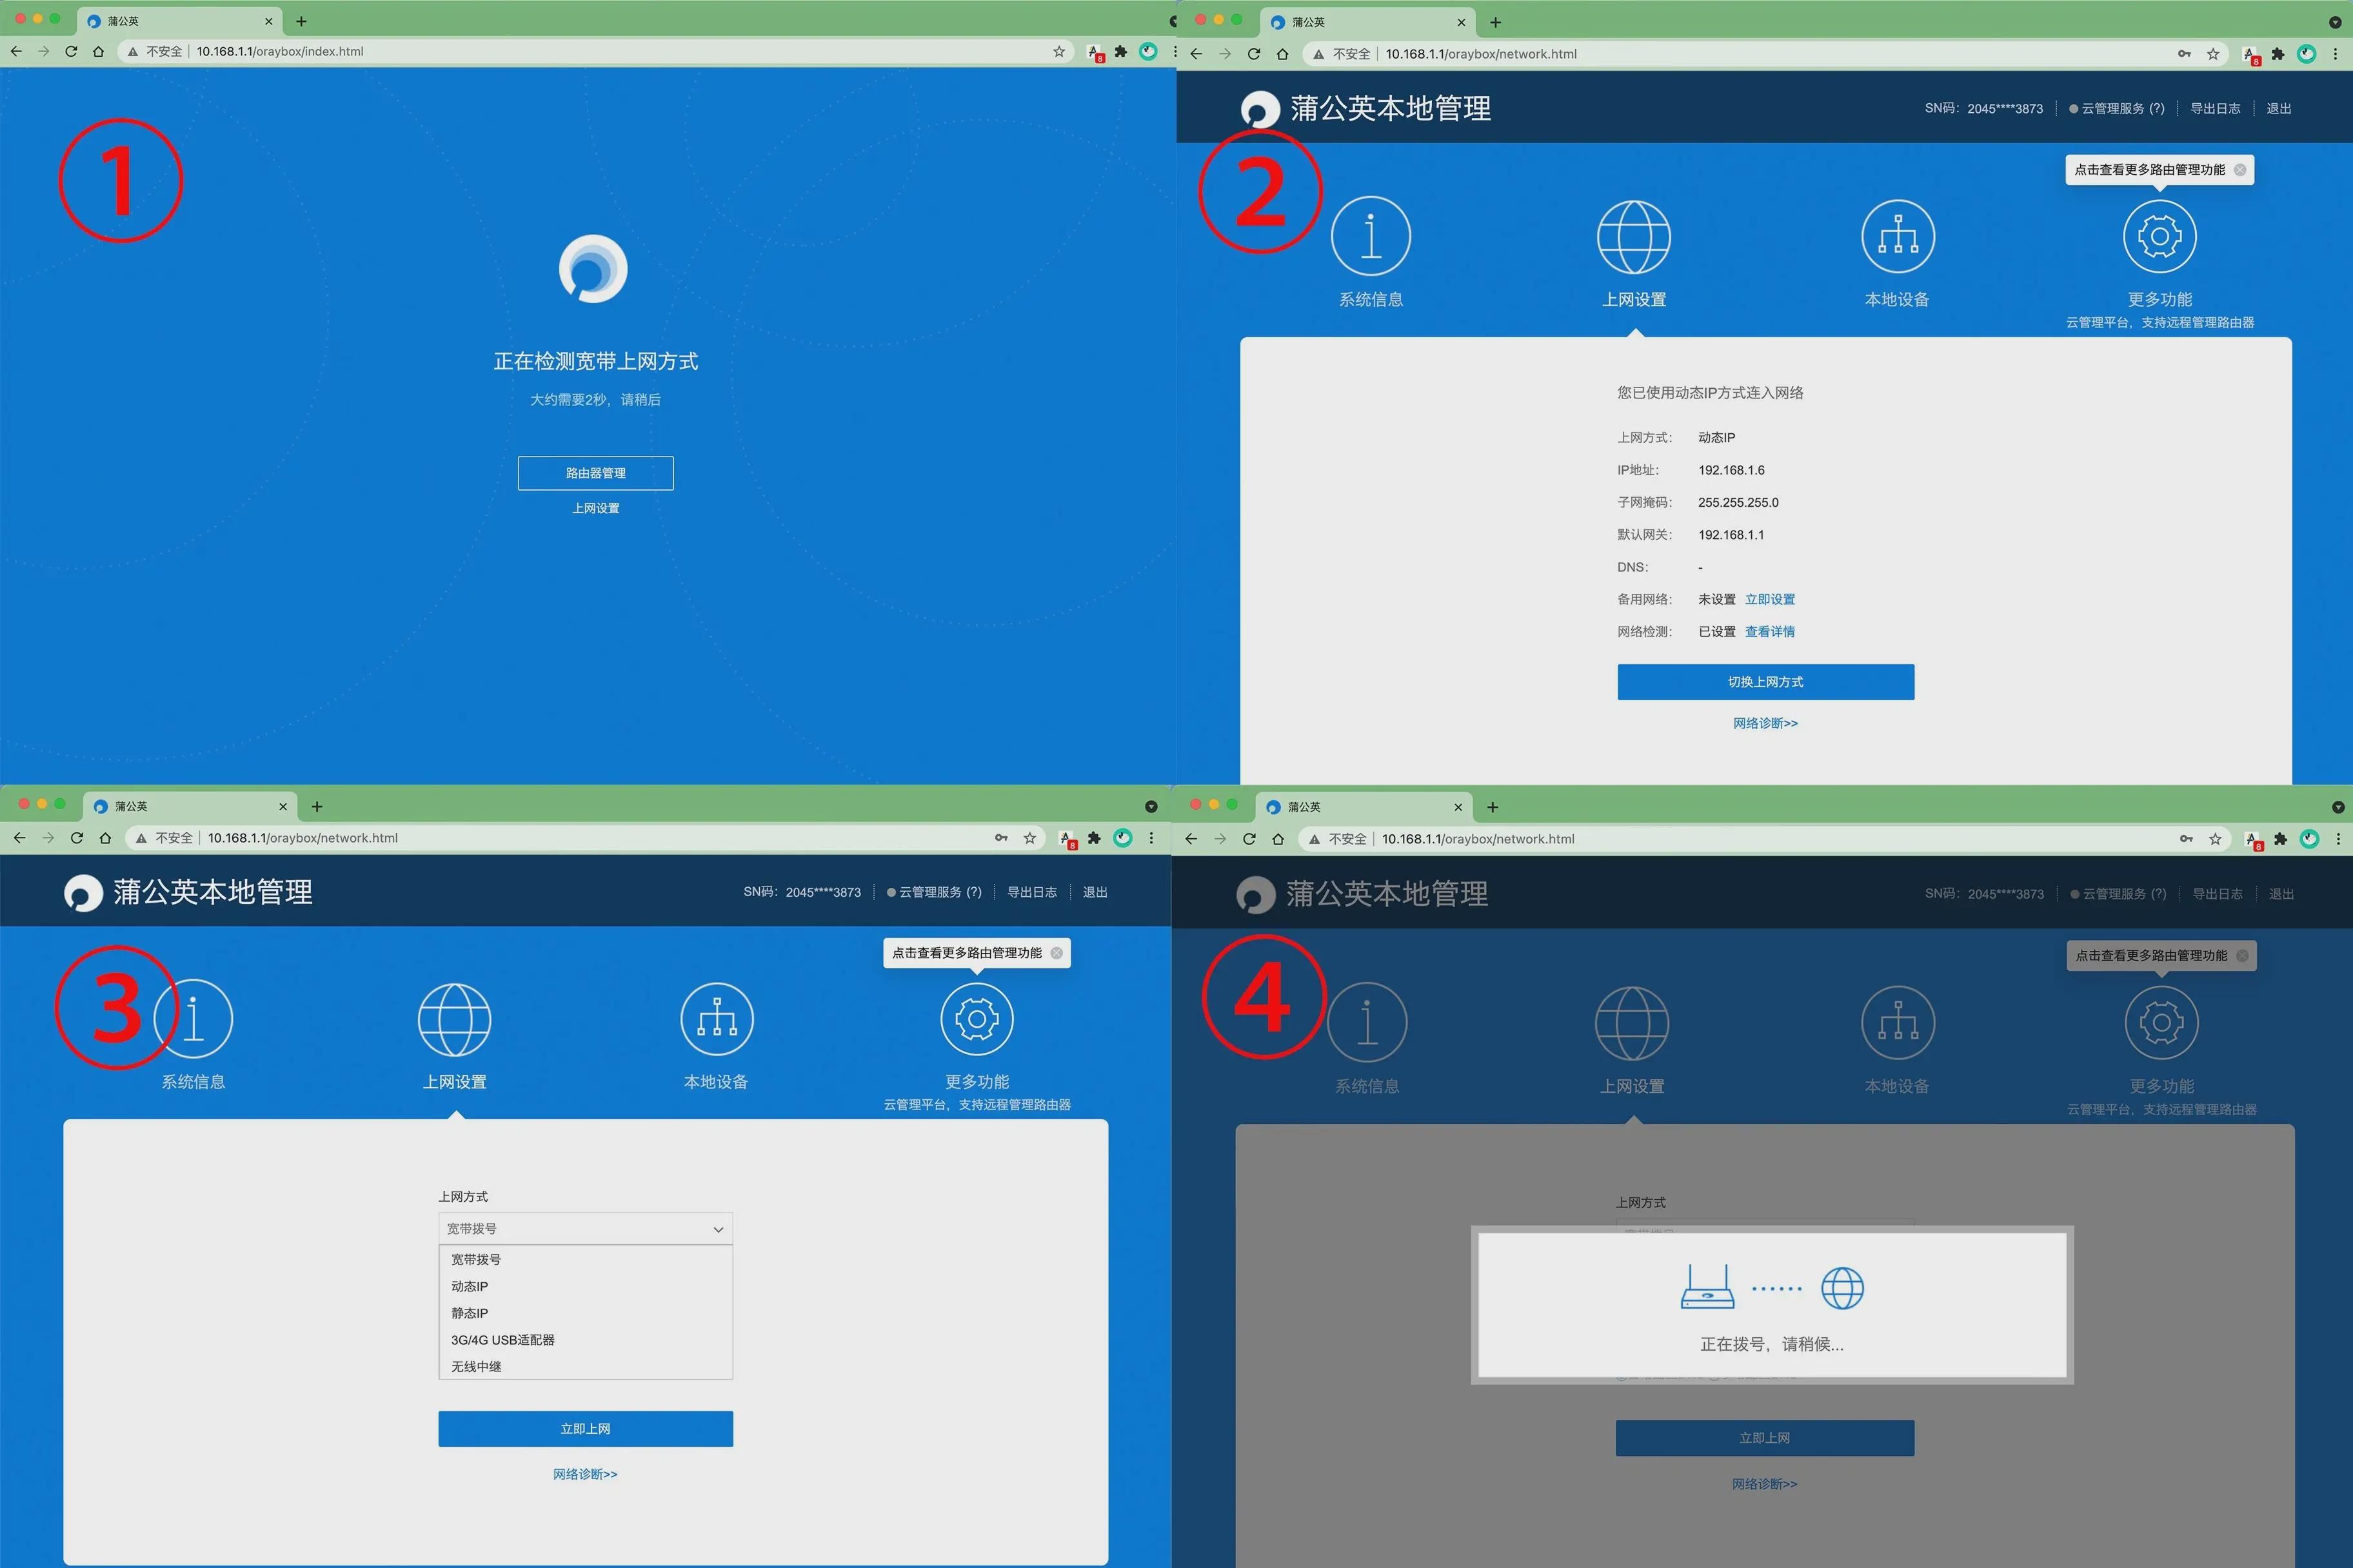Bookmark page star in window 3
This screenshot has height=1568, width=2353.
coord(1029,838)
